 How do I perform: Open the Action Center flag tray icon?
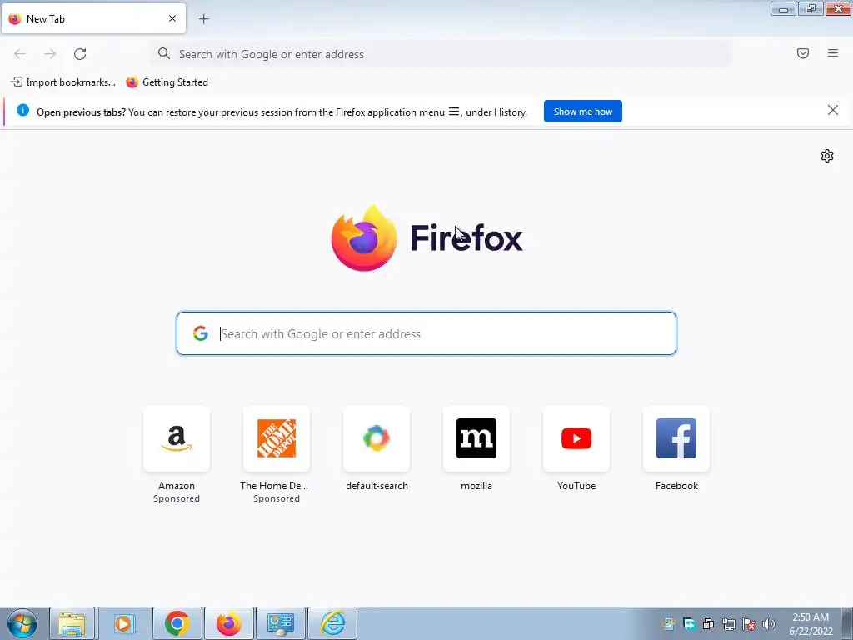tap(749, 624)
